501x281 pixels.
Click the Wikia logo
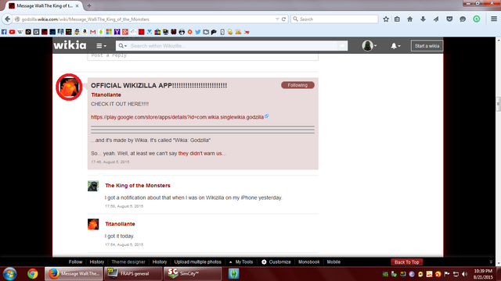(x=70, y=45)
